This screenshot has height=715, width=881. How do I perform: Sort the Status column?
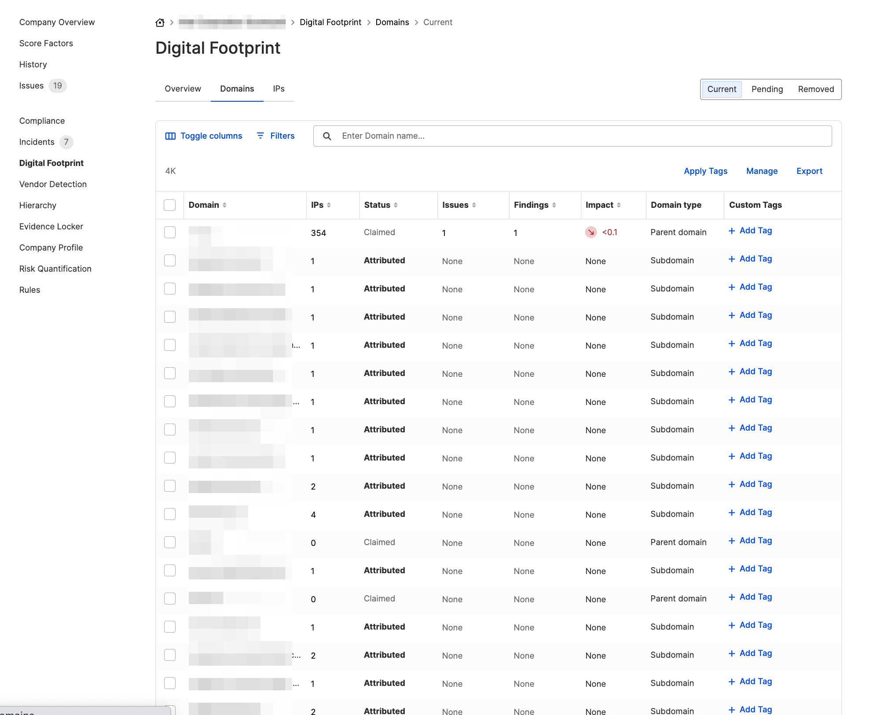pyautogui.click(x=396, y=205)
